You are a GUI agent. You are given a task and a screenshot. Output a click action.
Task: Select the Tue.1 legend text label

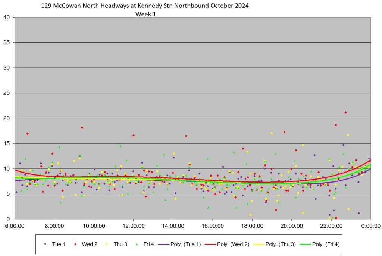[x=59, y=244]
